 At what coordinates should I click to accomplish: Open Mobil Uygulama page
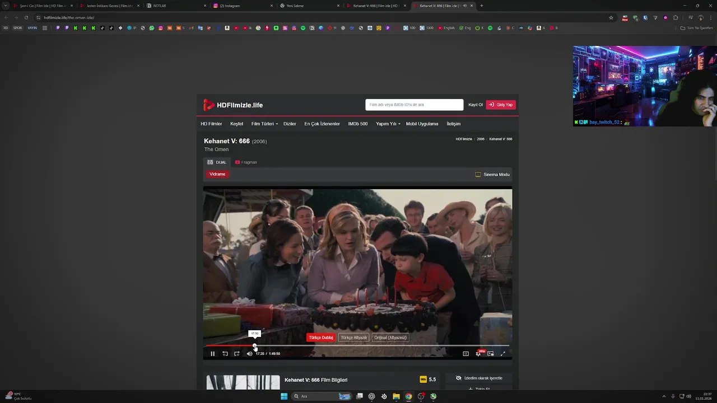coord(422,124)
